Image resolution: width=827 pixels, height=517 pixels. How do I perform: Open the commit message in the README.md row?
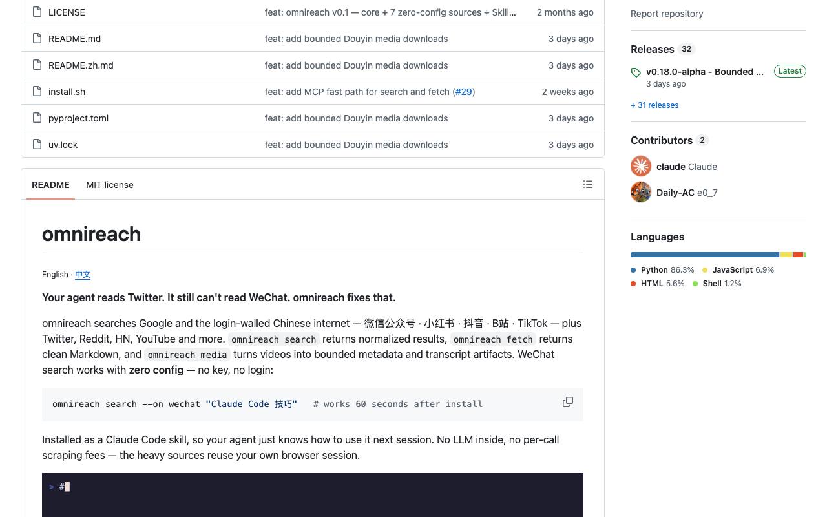pyautogui.click(x=356, y=39)
